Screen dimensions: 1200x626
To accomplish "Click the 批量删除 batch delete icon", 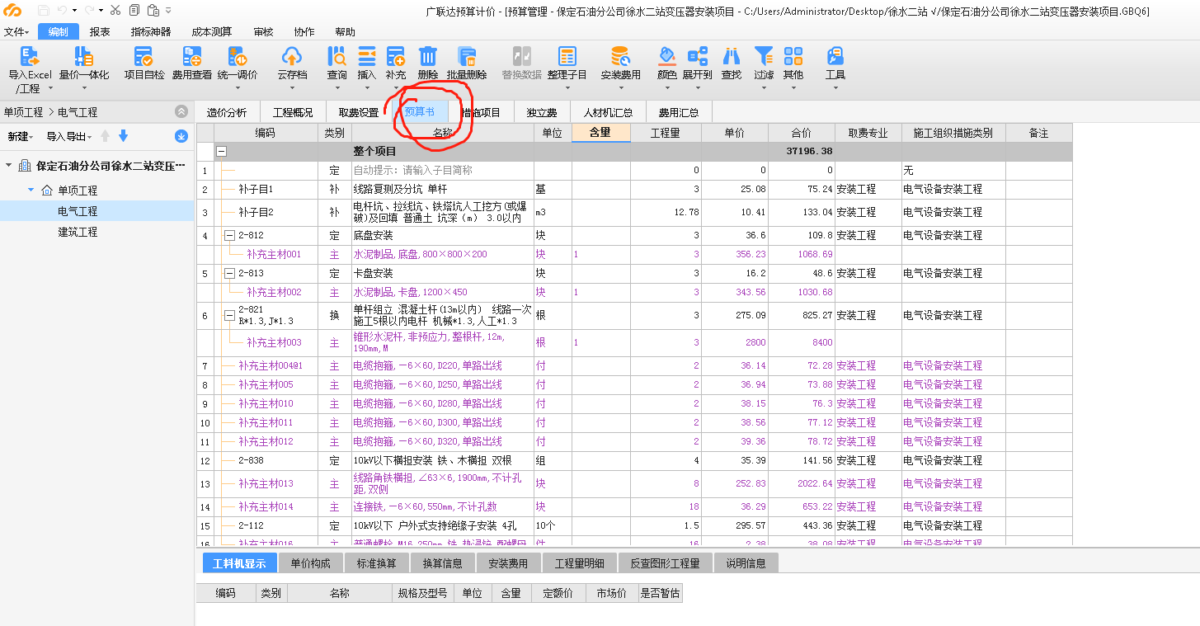I will pyautogui.click(x=467, y=56).
